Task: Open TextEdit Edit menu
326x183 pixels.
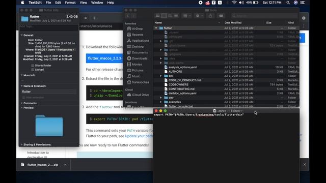Action: (x=58, y=3)
